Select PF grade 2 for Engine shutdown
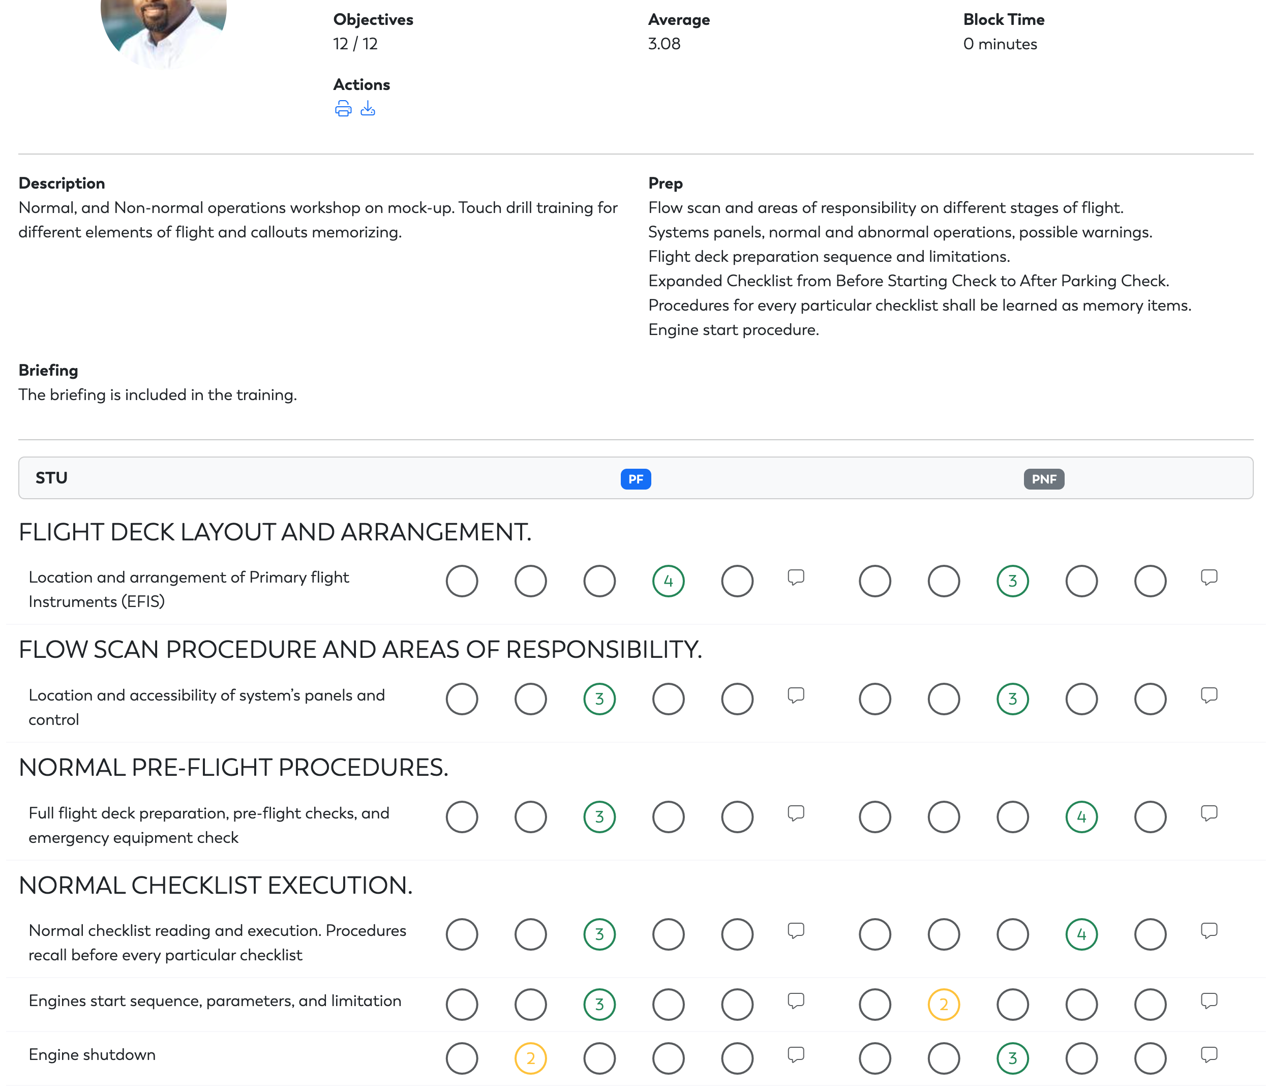1267x1092 pixels. [531, 1058]
